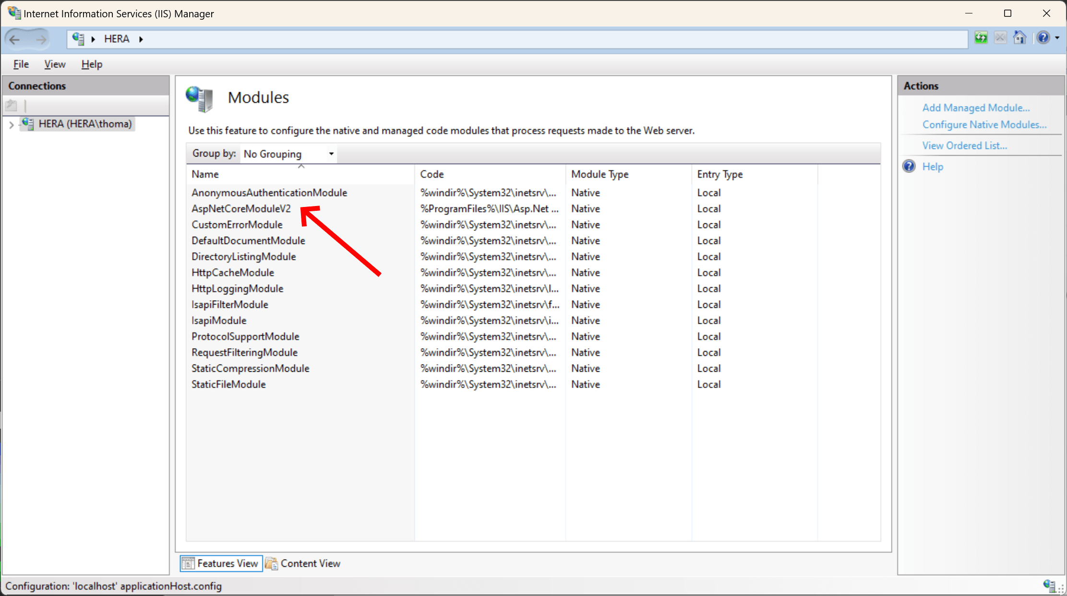The image size is (1067, 596).
Task: Click the HERA server icon in Connections panel
Action: point(28,124)
